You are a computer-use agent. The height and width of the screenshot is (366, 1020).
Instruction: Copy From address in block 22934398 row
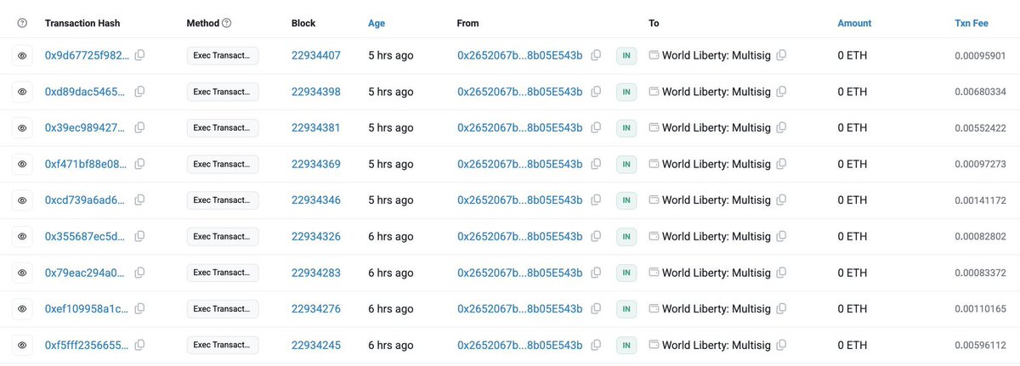click(597, 92)
